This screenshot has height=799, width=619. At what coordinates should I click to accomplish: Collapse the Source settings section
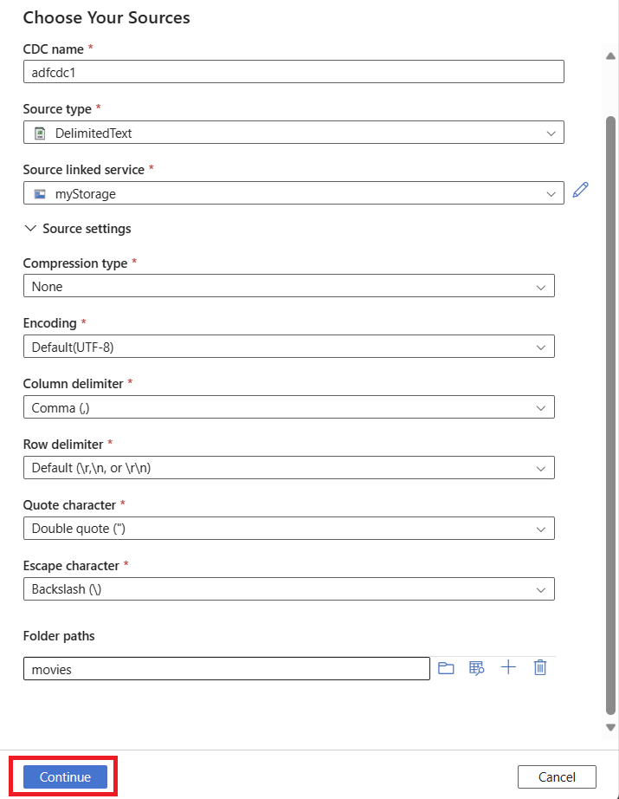tap(31, 229)
